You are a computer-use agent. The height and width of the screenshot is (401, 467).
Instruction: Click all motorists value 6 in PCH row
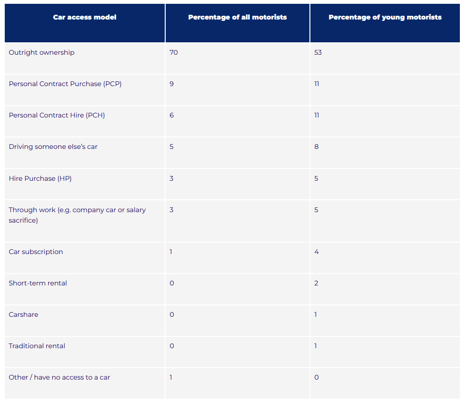point(172,115)
